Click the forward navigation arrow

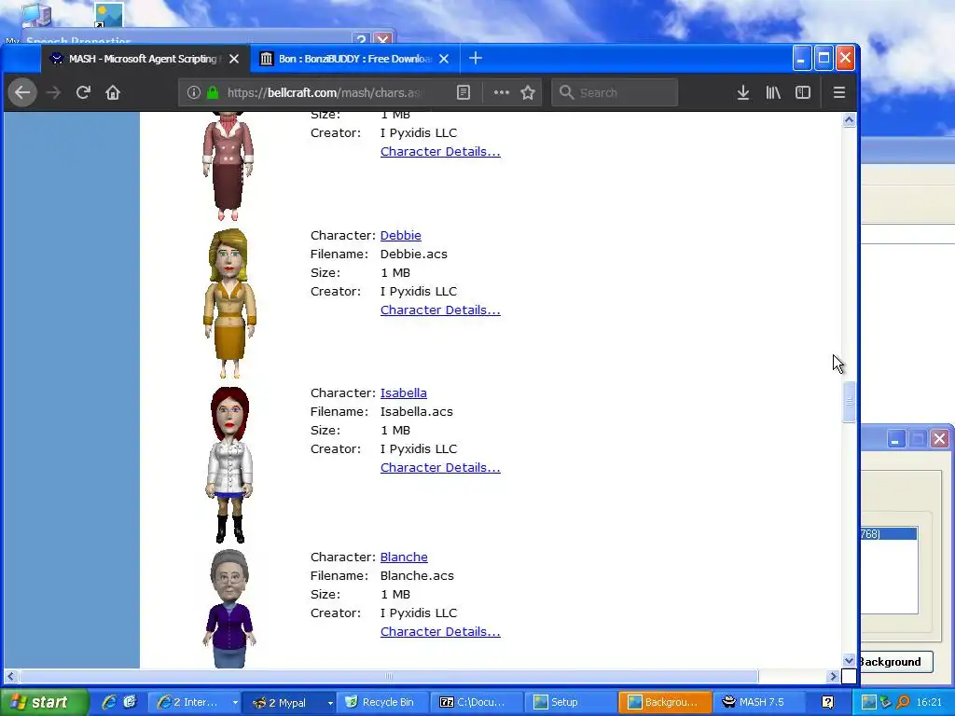tap(53, 92)
